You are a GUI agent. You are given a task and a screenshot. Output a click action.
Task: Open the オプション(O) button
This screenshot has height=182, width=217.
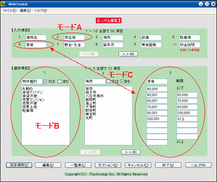[108, 165]
